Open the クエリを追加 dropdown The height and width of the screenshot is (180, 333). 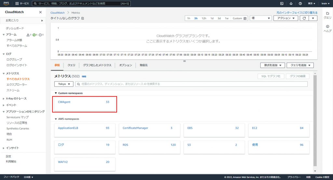[300, 65]
